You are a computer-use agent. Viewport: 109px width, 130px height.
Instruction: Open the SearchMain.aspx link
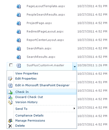[39, 48]
